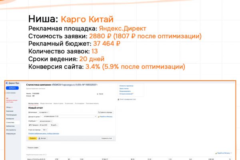Click the Отчет о конверсиях download icon

click(x=118, y=99)
